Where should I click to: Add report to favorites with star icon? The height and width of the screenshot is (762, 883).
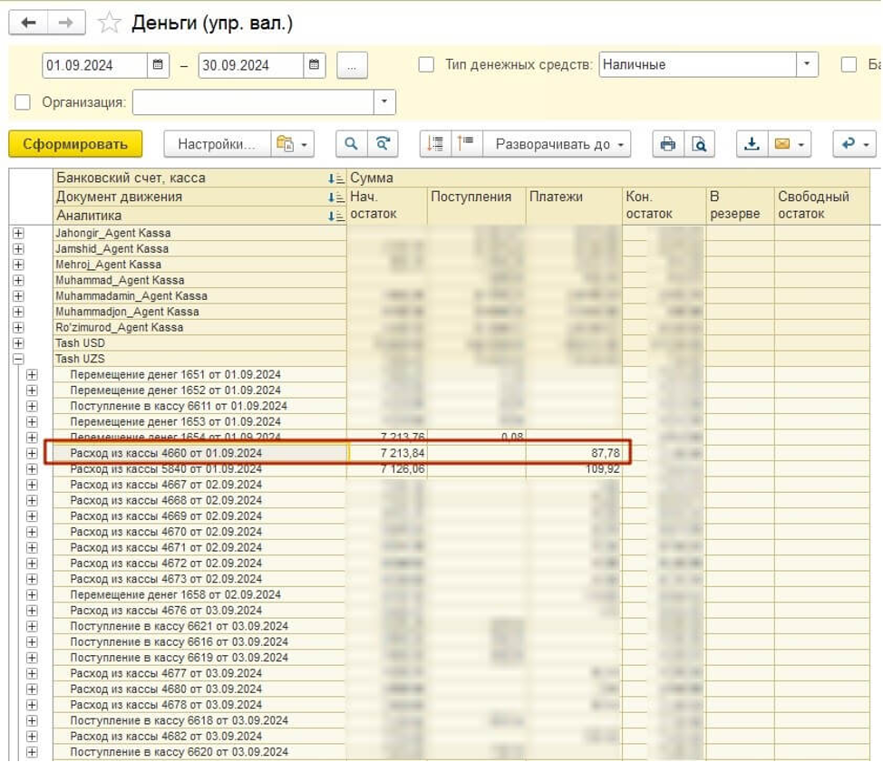(x=110, y=23)
